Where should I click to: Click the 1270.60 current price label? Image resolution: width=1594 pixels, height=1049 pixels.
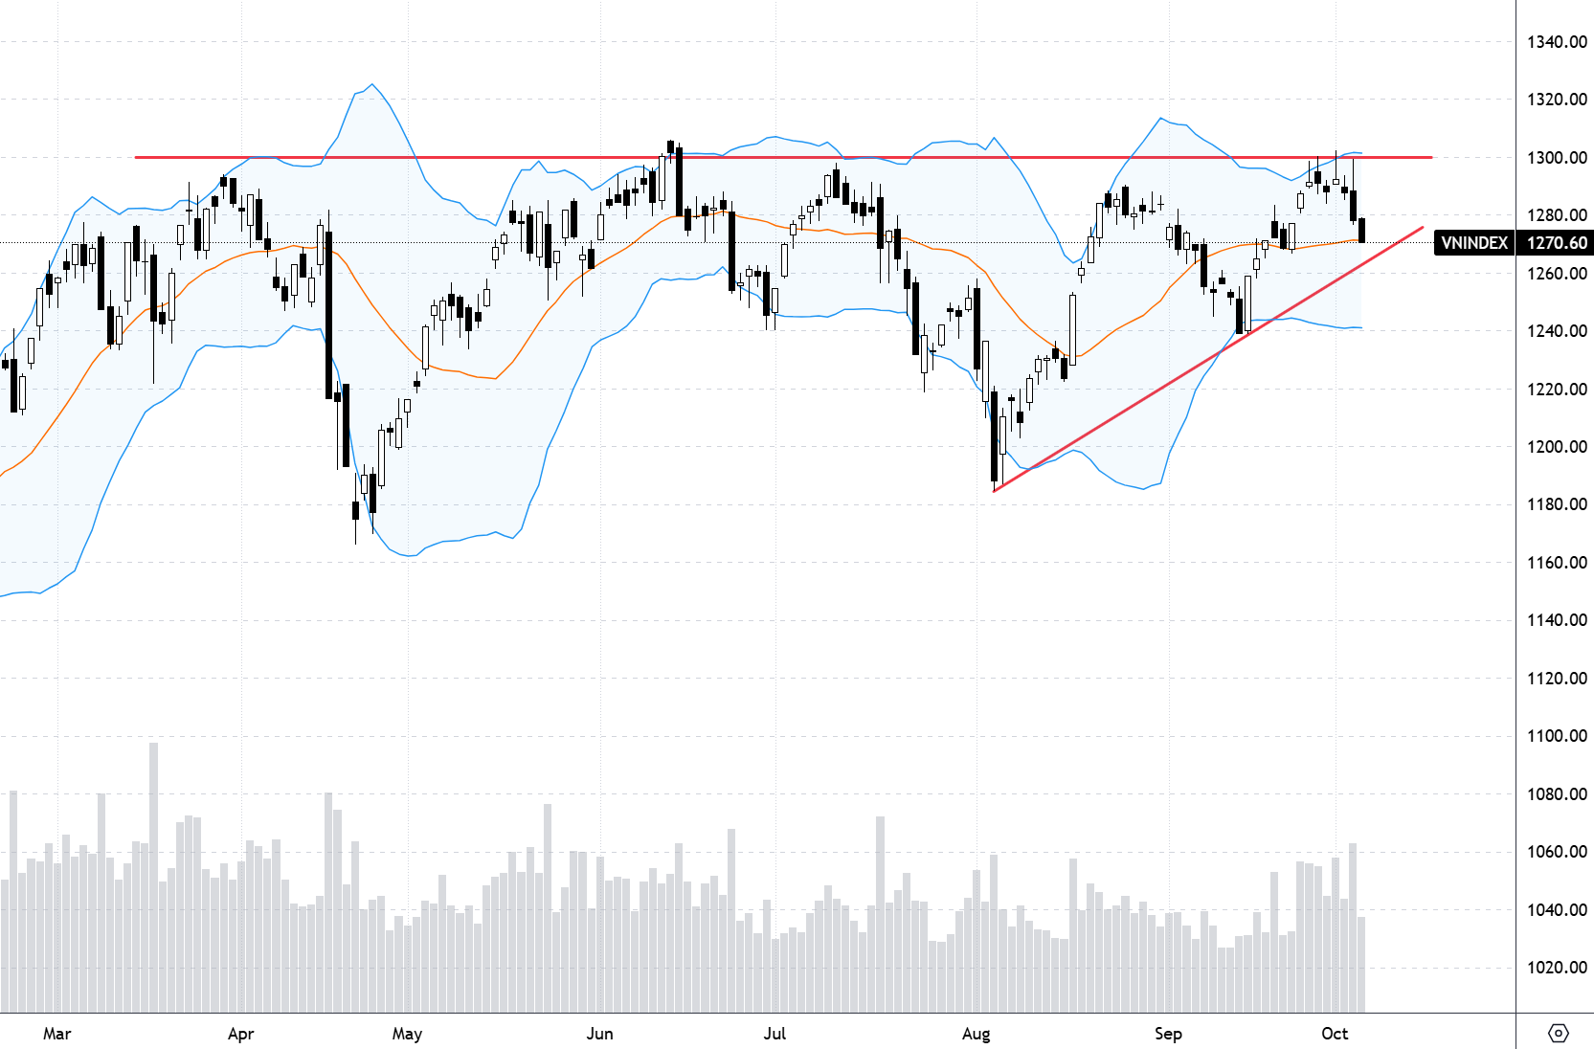1556,243
